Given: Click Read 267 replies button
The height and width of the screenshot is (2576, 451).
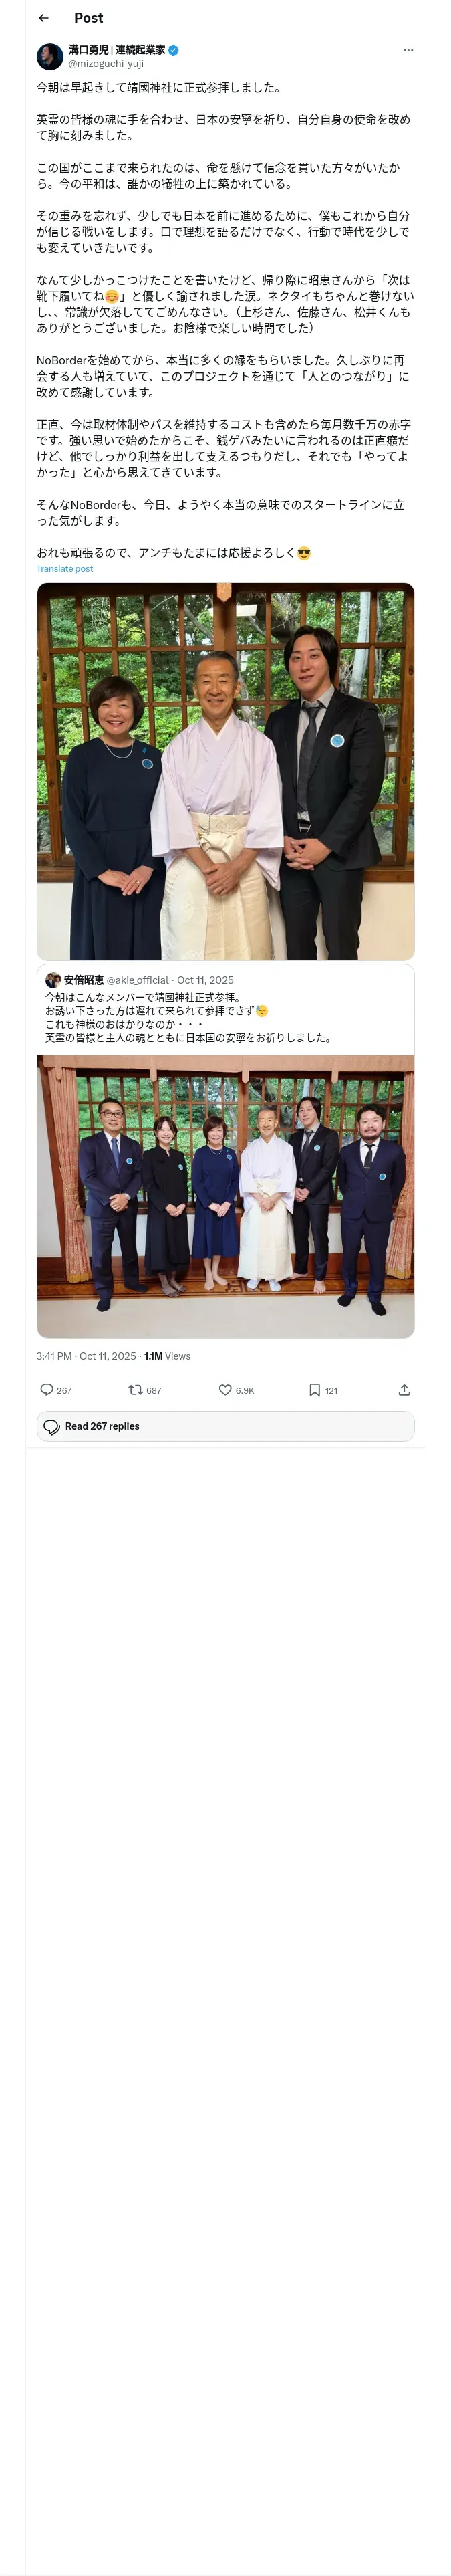Looking at the screenshot, I should point(226,1426).
